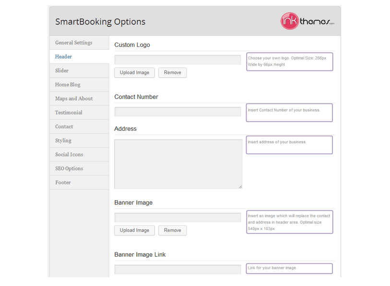390x286 pixels.
Task: Click the Banner Image Link field
Action: click(x=177, y=269)
